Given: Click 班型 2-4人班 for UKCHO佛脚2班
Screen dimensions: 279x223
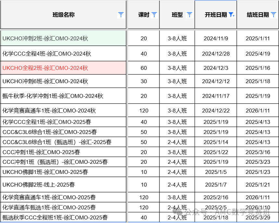Looking at the screenshot, I should [177, 185].
